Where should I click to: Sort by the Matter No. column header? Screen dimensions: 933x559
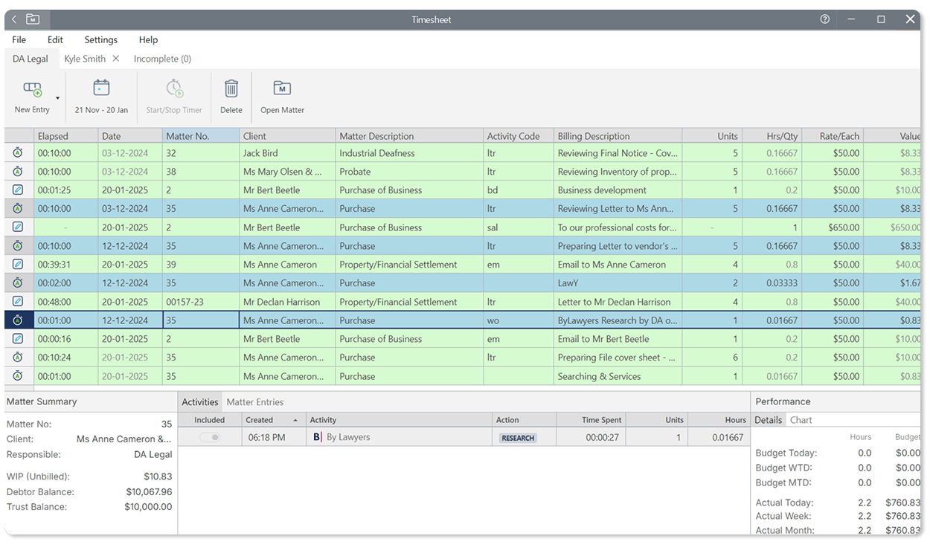[x=187, y=136]
